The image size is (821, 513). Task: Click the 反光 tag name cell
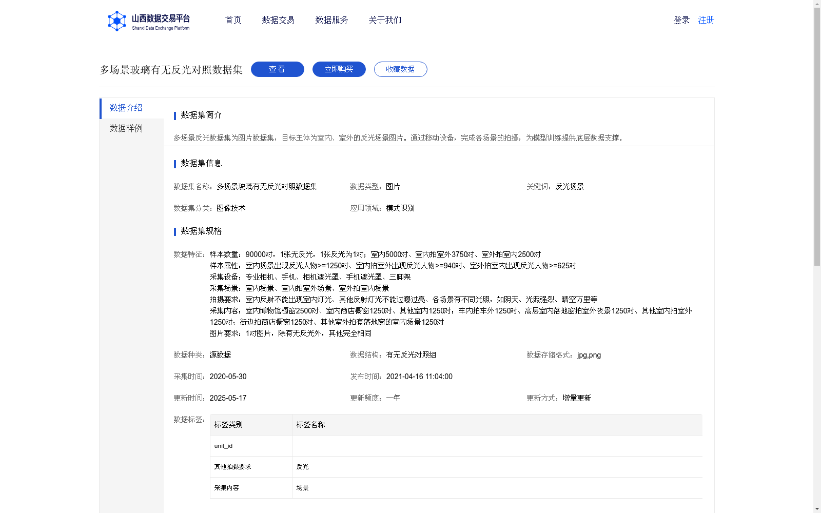click(497, 467)
